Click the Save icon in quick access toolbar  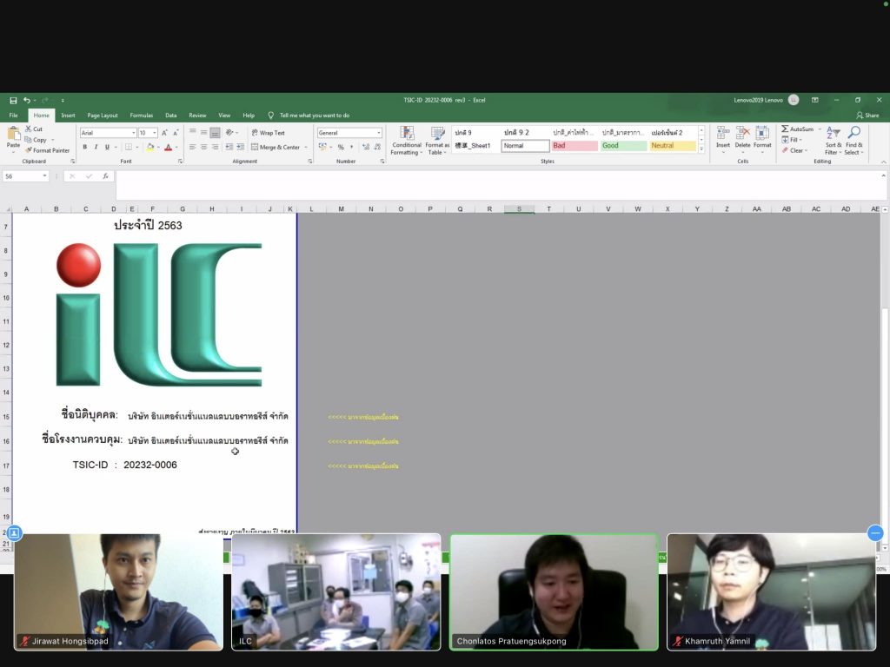click(x=13, y=100)
